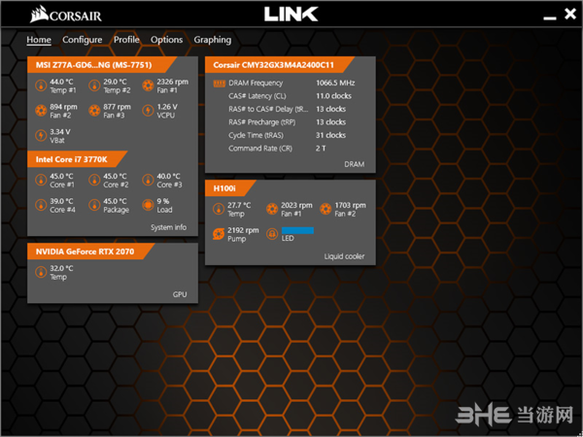Click the System info label

(x=169, y=227)
